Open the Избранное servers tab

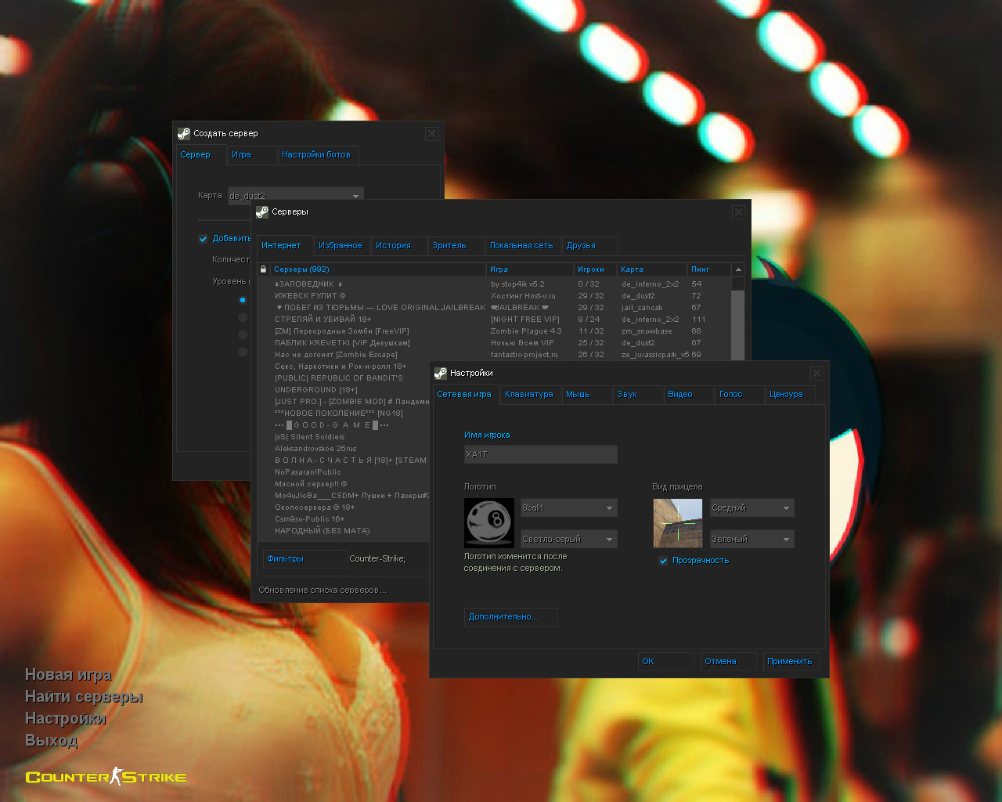pyautogui.click(x=340, y=246)
